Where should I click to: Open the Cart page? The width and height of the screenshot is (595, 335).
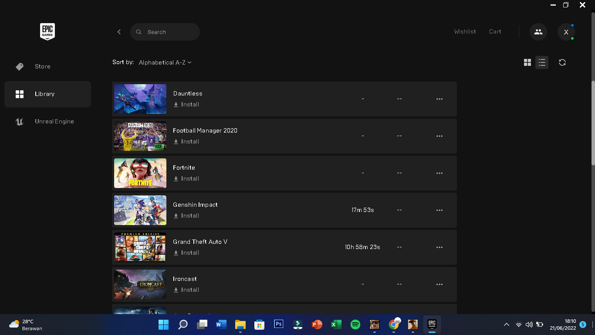click(495, 32)
